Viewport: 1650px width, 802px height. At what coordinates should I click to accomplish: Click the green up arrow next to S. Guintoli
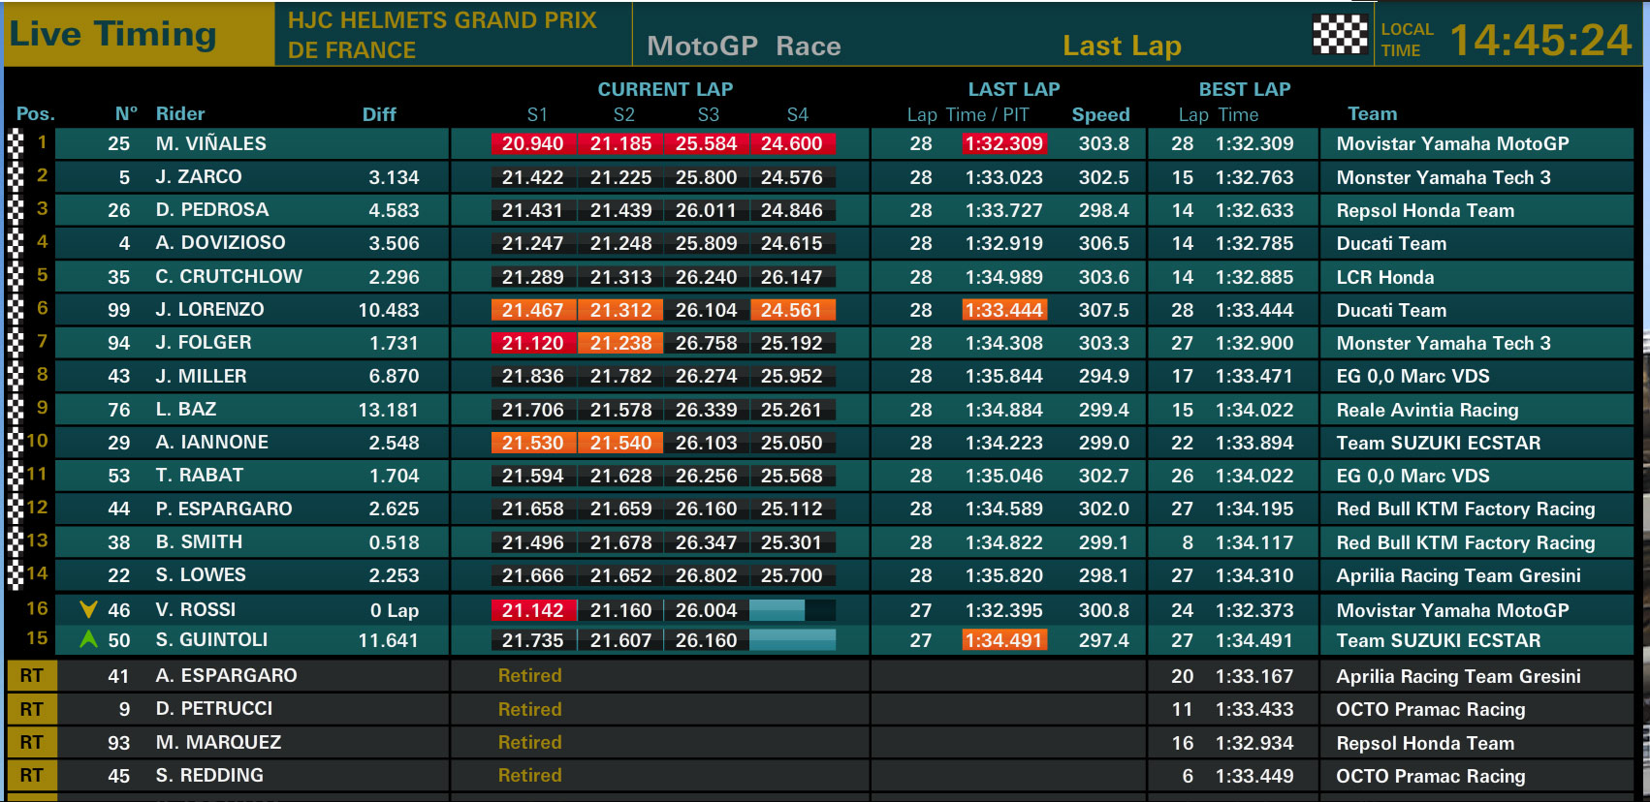88,639
